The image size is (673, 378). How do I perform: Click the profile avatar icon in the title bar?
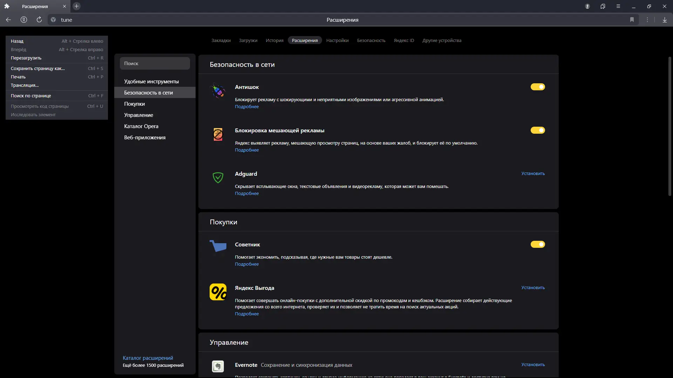(587, 6)
